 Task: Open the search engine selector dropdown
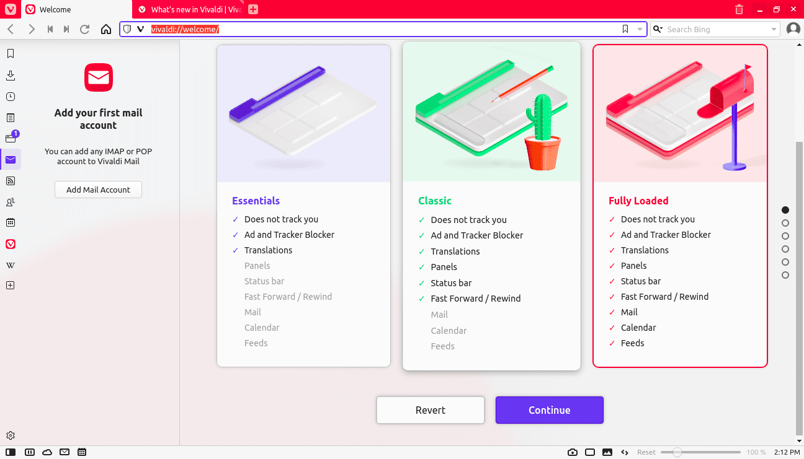pos(658,29)
